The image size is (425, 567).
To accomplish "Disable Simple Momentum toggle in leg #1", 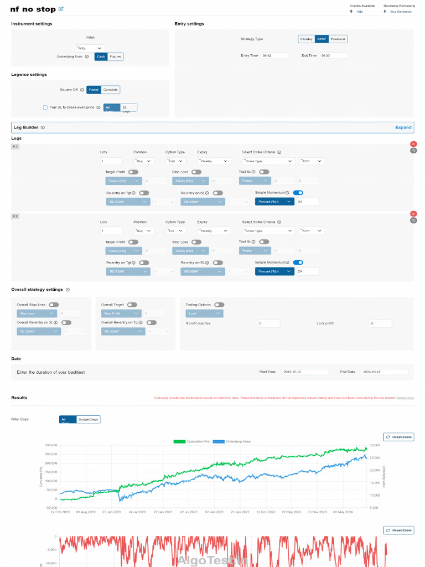I will [298, 193].
